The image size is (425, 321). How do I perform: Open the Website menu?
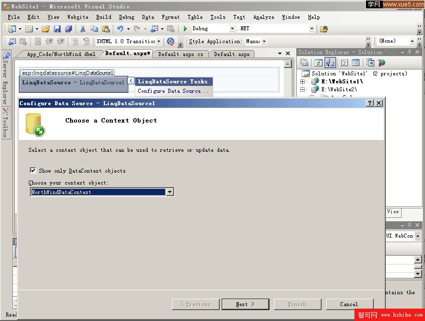(78, 17)
